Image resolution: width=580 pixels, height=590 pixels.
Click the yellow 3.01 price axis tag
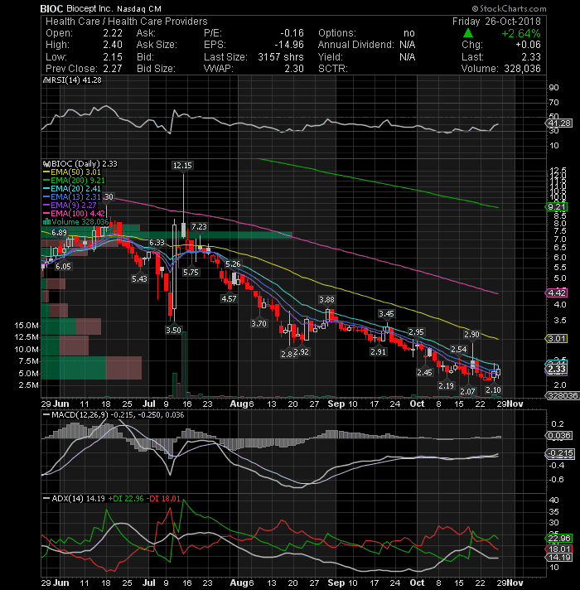tap(557, 339)
